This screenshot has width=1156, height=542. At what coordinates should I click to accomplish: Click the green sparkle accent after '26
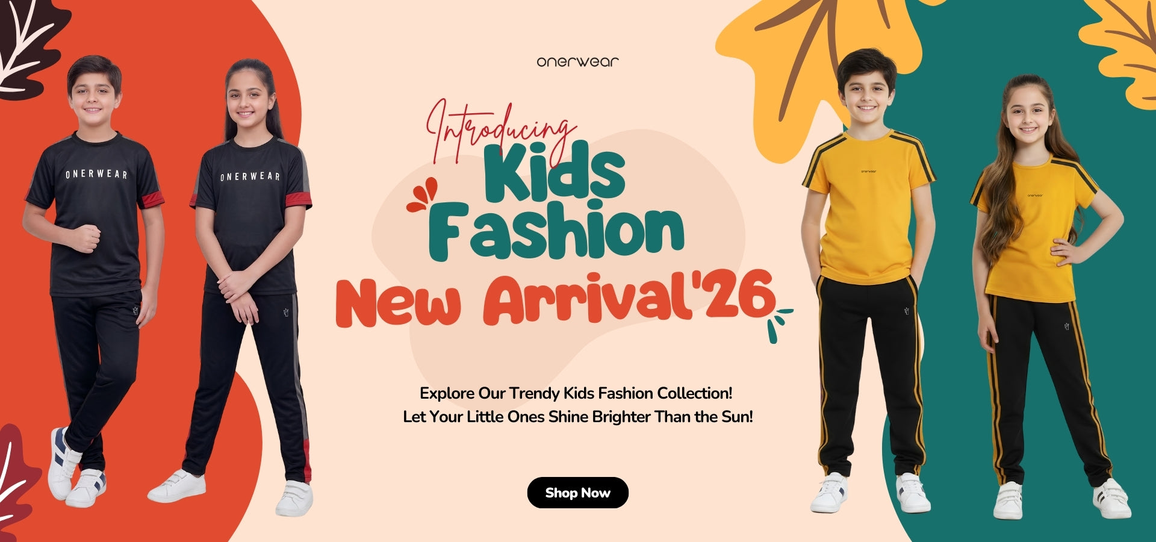tap(779, 324)
